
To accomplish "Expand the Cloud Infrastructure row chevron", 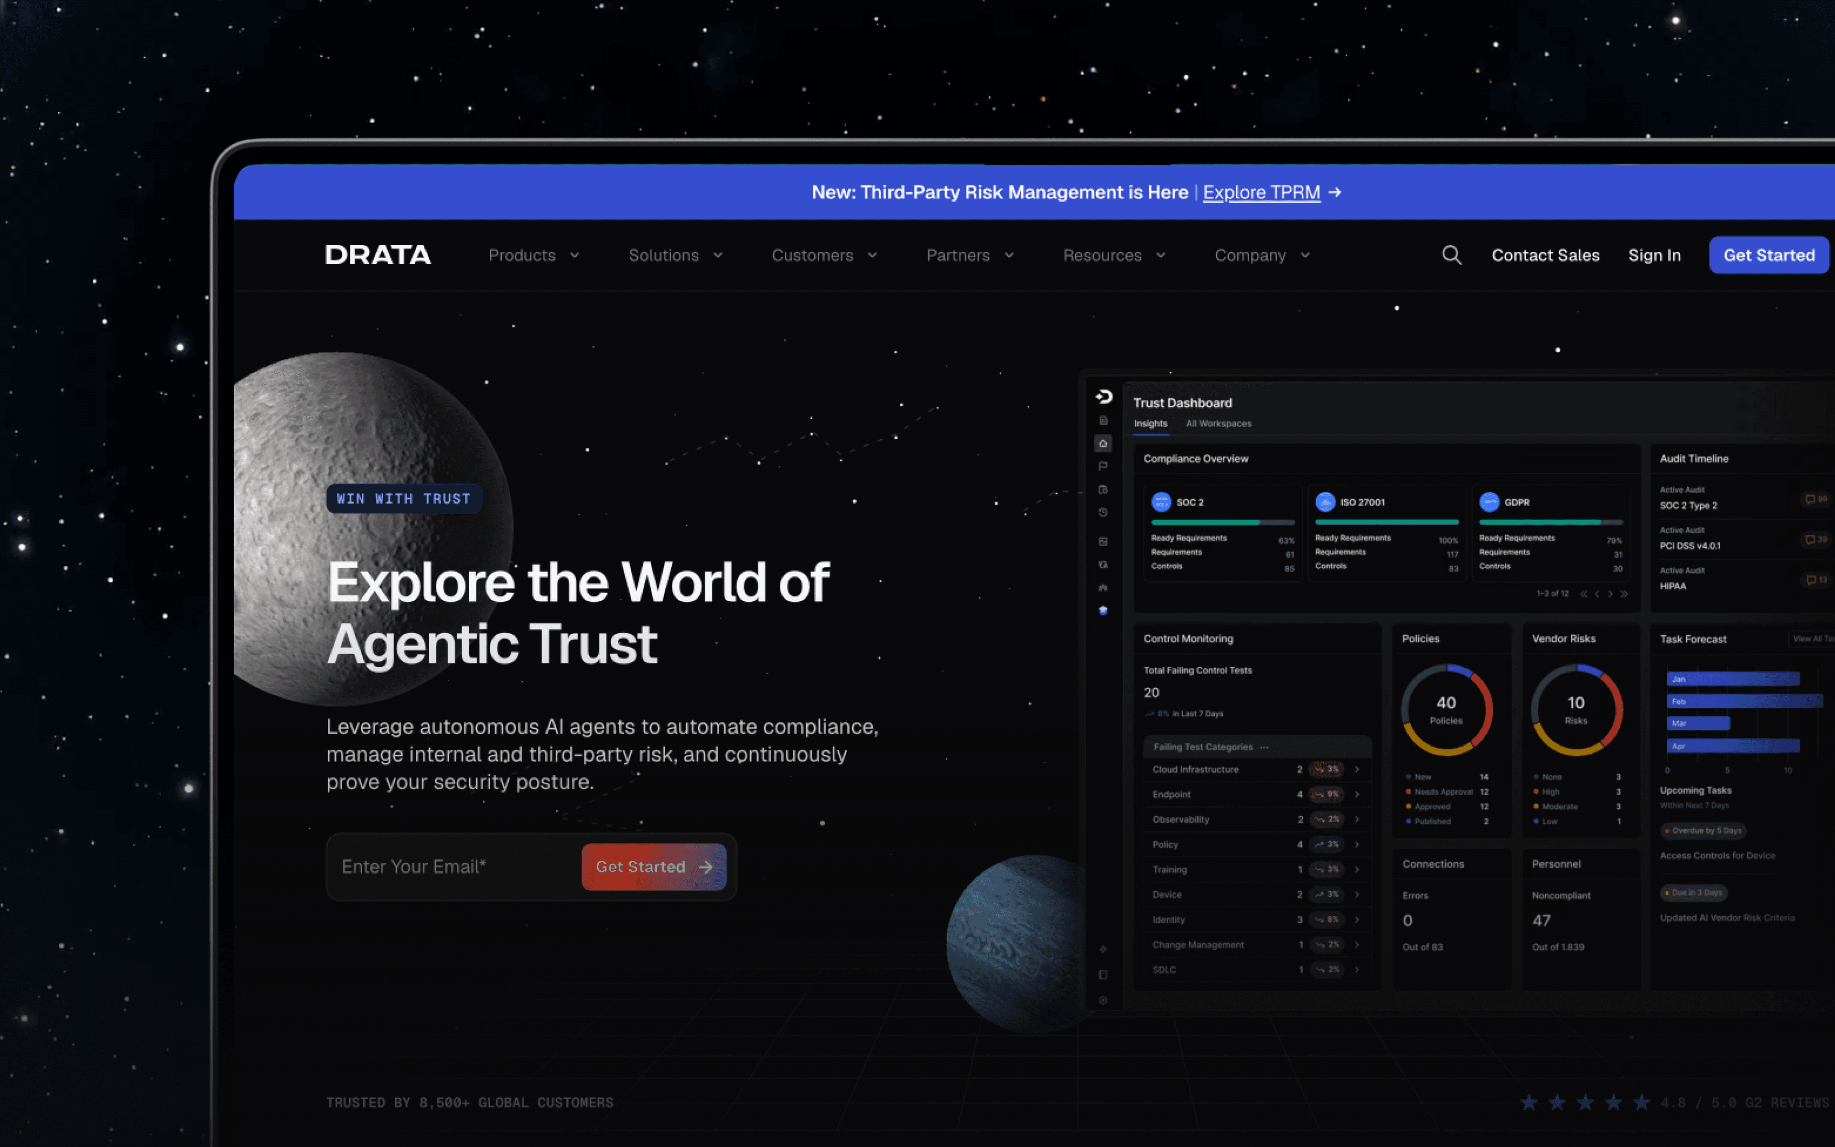I will [1357, 769].
